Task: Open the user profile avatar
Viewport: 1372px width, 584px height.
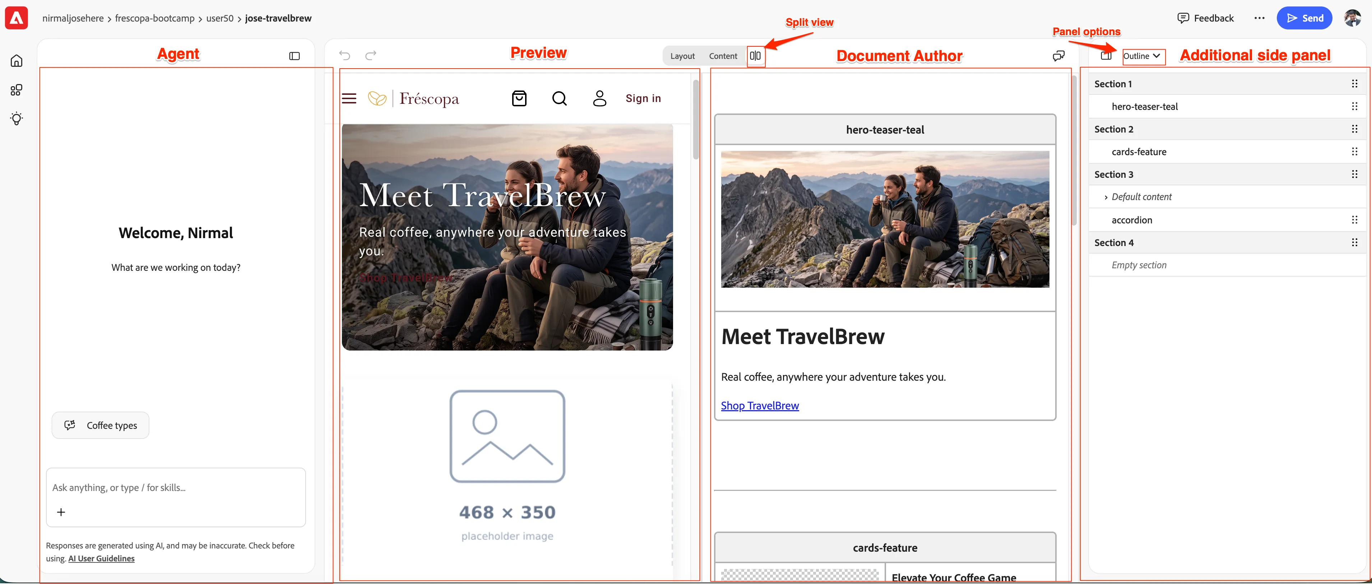Action: pyautogui.click(x=1352, y=18)
